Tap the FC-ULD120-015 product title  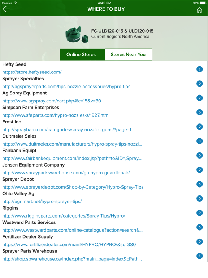click(122, 31)
